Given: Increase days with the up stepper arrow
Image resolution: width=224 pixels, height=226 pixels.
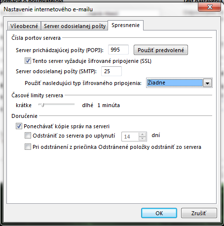Looking at the screenshot, I should point(142,135).
